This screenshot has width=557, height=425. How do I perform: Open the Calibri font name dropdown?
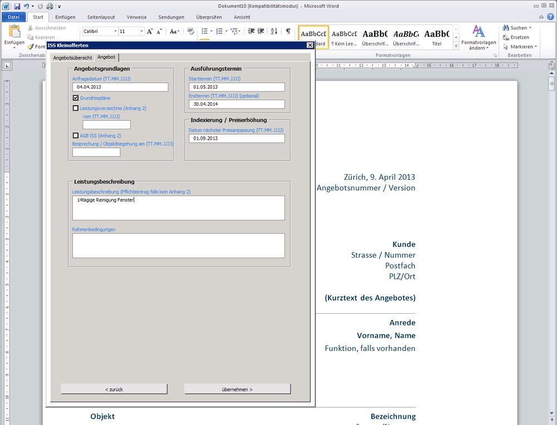click(115, 31)
